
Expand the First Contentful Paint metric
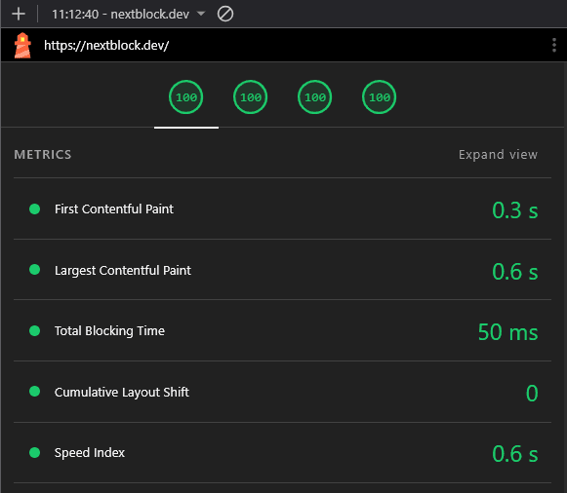coord(282,209)
